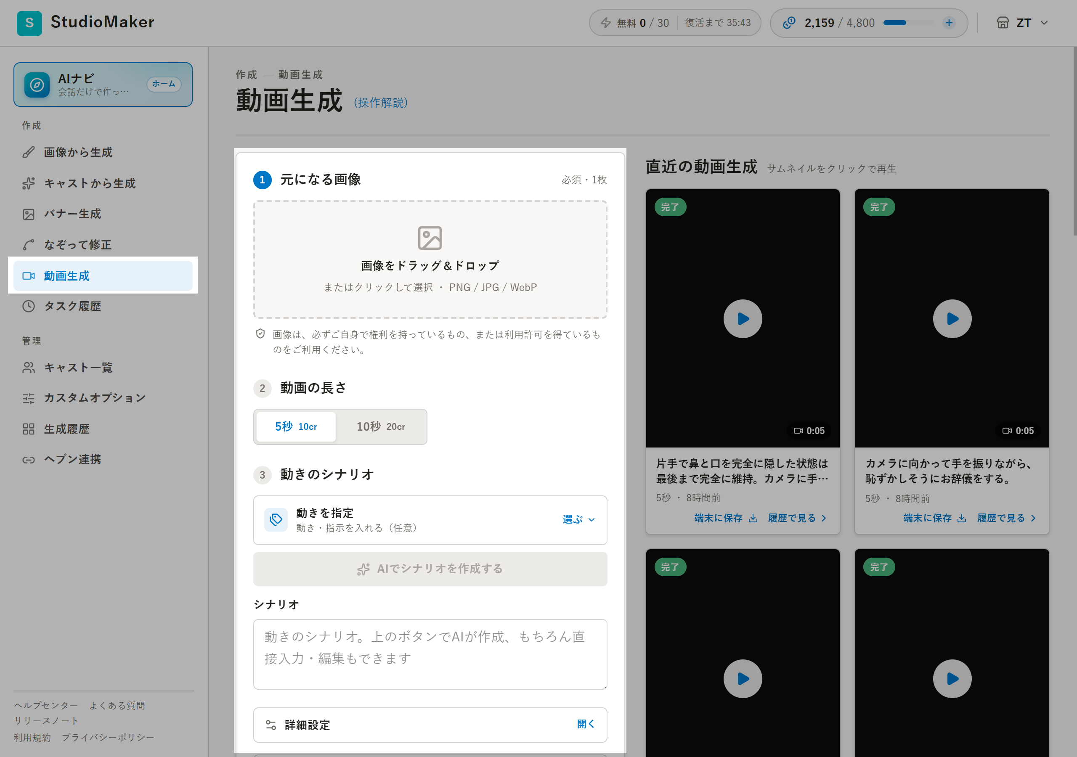Image resolution: width=1077 pixels, height=757 pixels.
Task: Click the credits coin icon
Action: click(789, 23)
